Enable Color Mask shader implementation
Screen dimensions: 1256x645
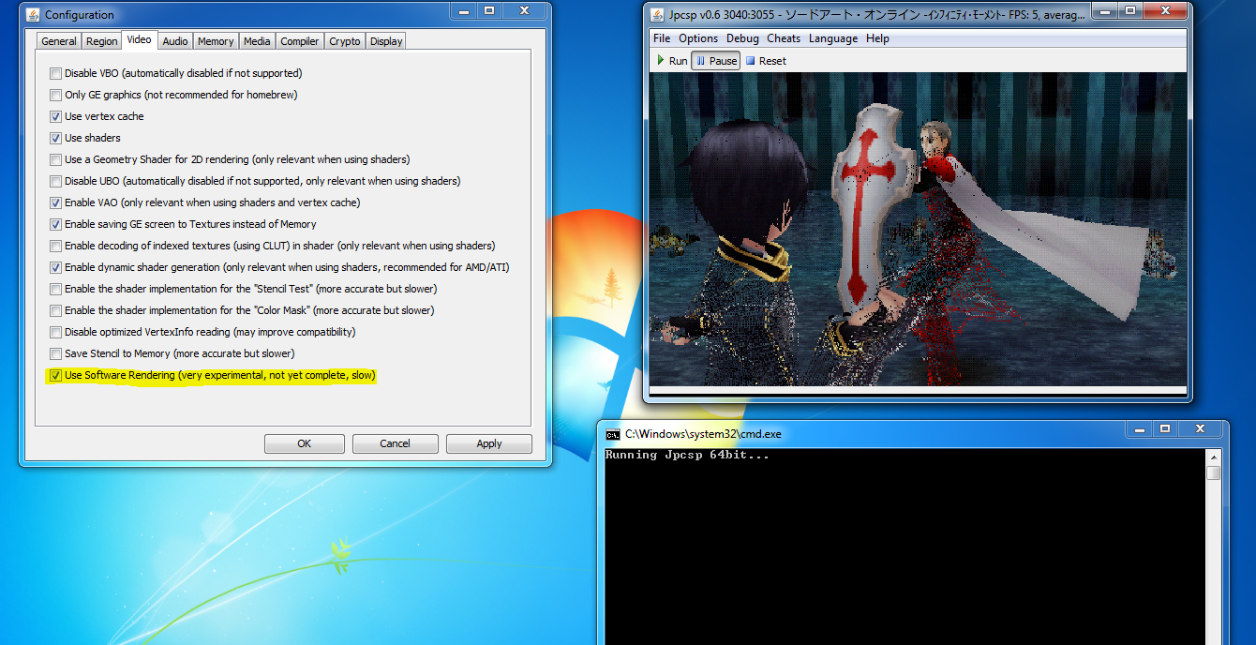click(x=56, y=310)
